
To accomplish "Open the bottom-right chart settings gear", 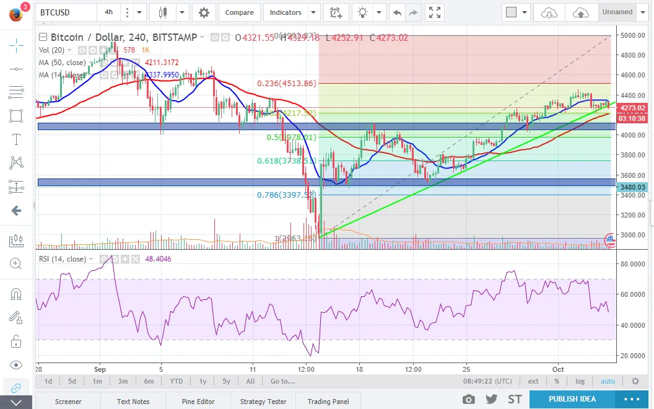I will (635, 381).
